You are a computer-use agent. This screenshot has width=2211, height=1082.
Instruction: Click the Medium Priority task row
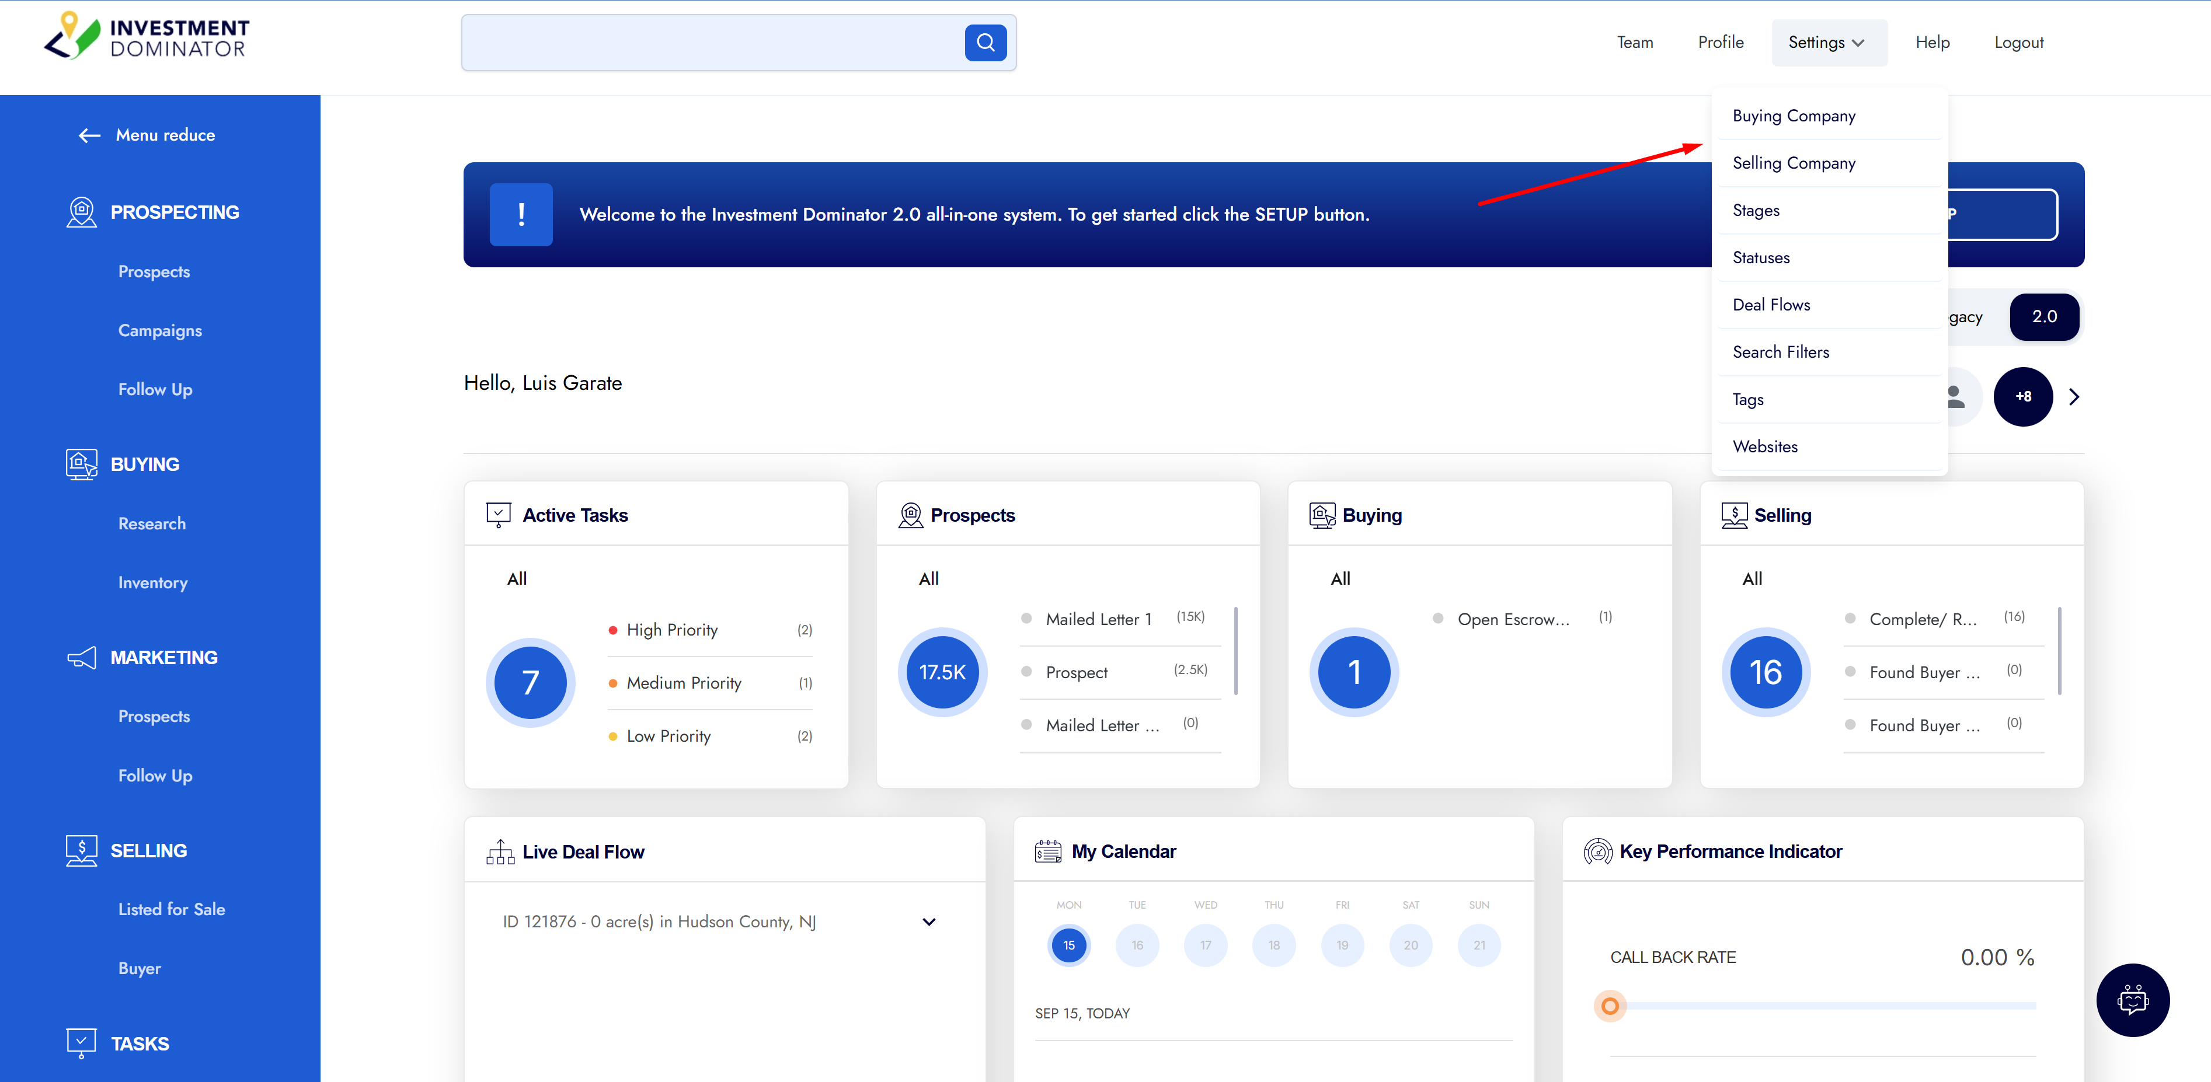pyautogui.click(x=710, y=683)
